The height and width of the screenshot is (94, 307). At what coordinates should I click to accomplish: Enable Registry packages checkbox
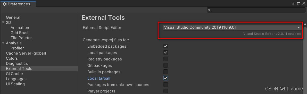[x=166, y=59]
